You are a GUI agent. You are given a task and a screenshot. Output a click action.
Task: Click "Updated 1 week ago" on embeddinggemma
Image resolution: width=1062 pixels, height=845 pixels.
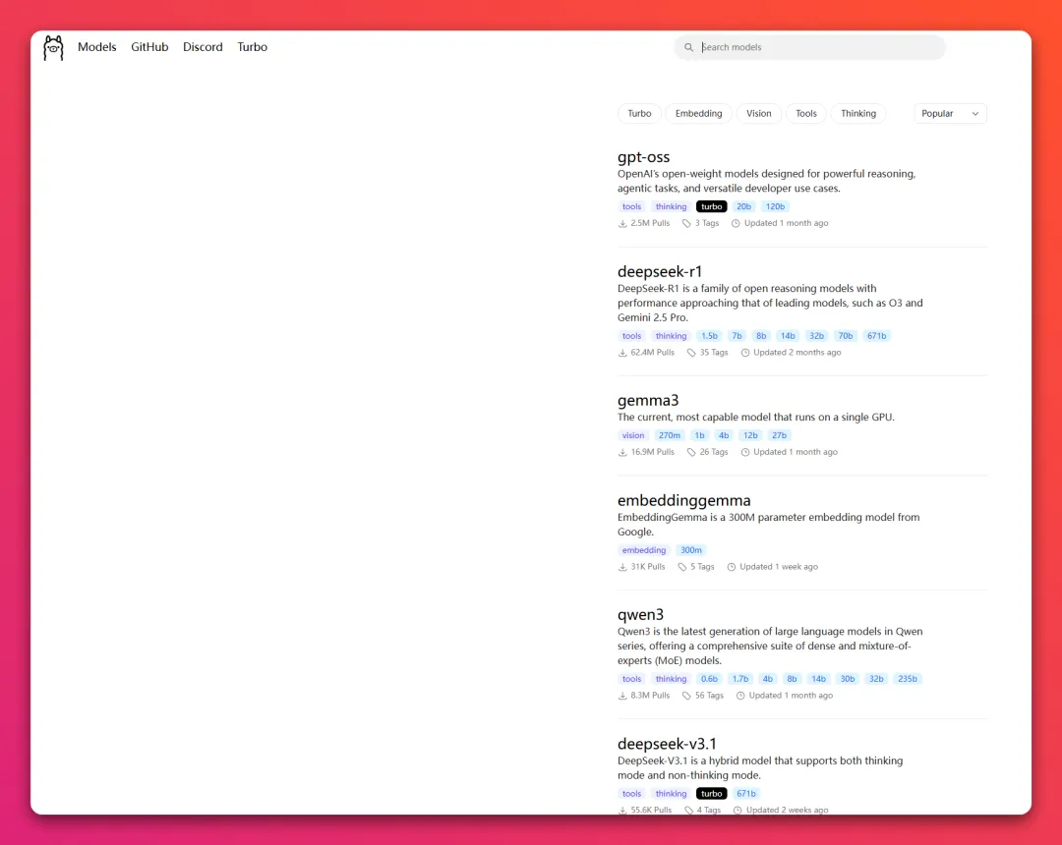coord(779,567)
